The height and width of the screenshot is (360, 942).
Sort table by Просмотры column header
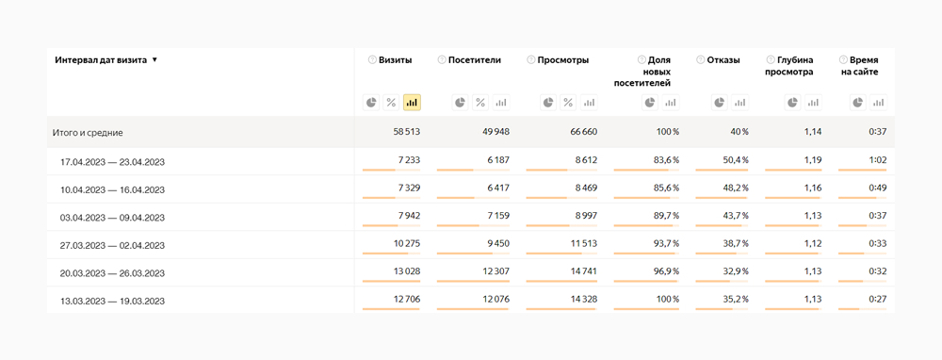(563, 60)
